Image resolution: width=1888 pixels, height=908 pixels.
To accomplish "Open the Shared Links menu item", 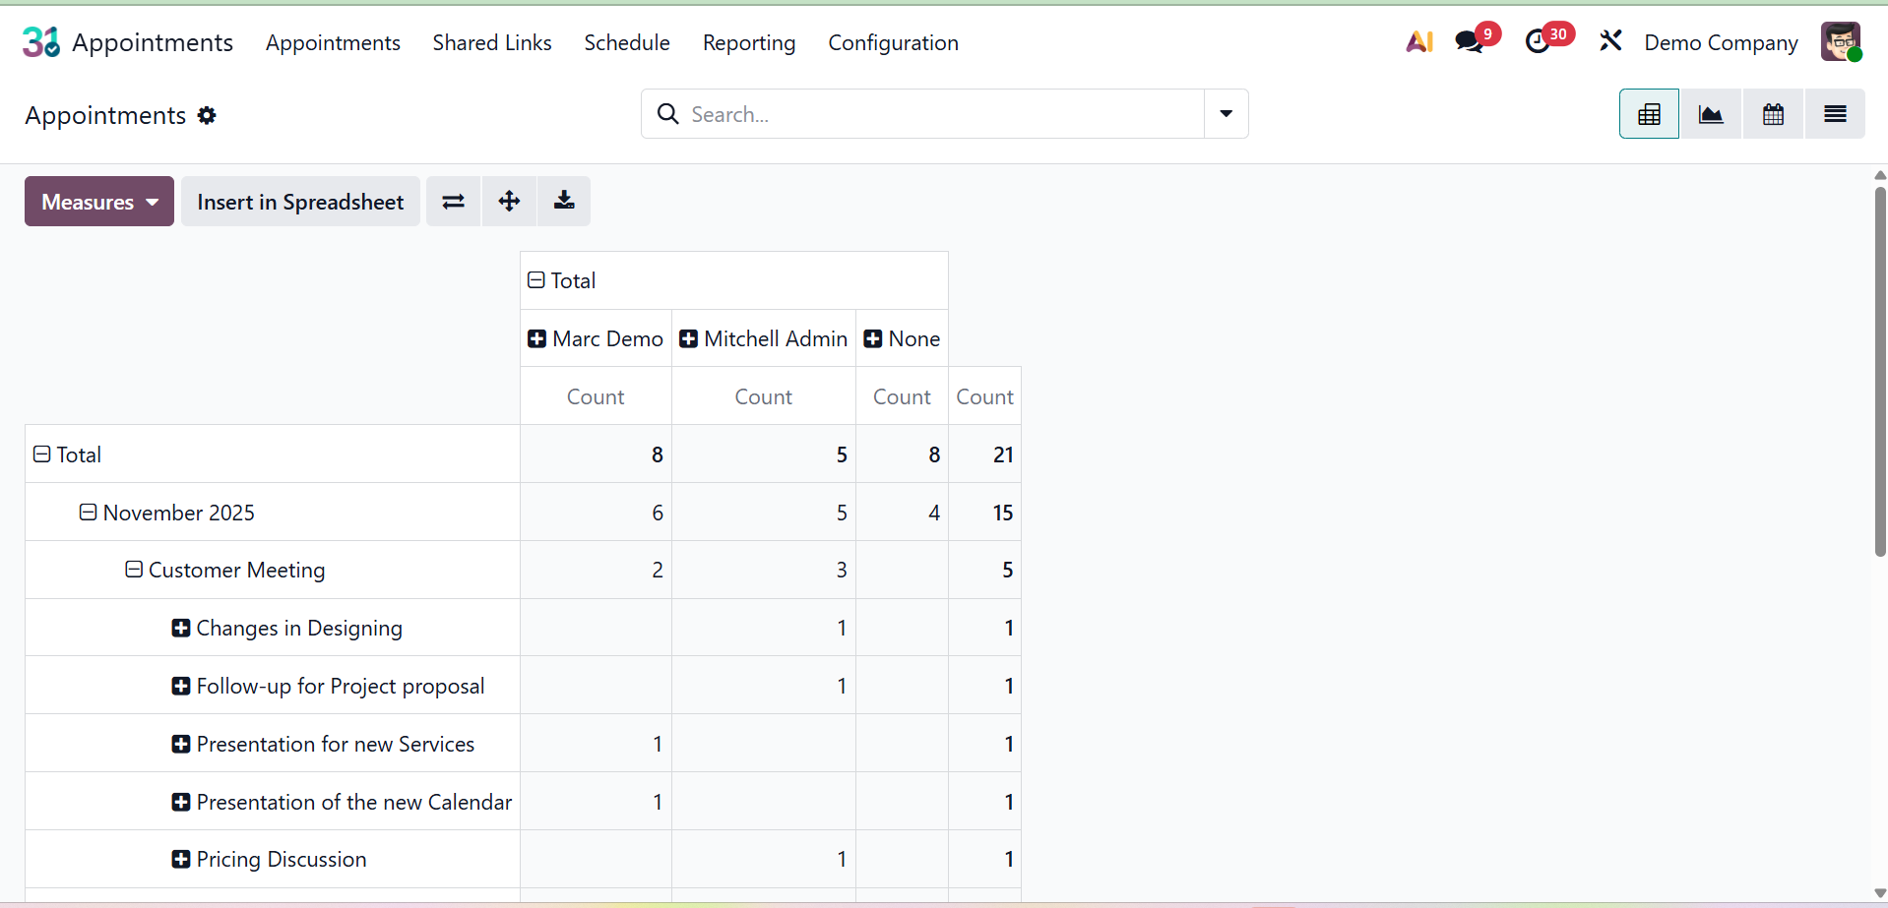I will (492, 43).
